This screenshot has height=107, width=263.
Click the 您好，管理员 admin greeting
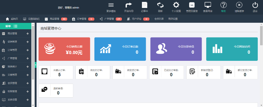click(68, 8)
